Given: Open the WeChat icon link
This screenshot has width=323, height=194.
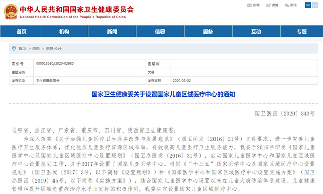Looking at the screenshot, I should coord(287,5).
